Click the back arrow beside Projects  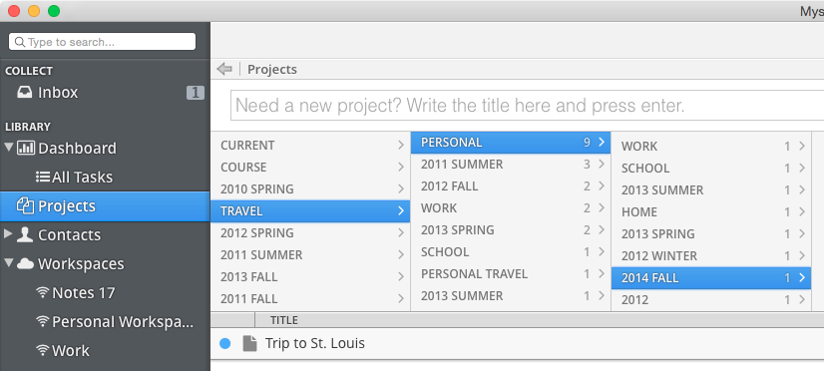coord(224,69)
